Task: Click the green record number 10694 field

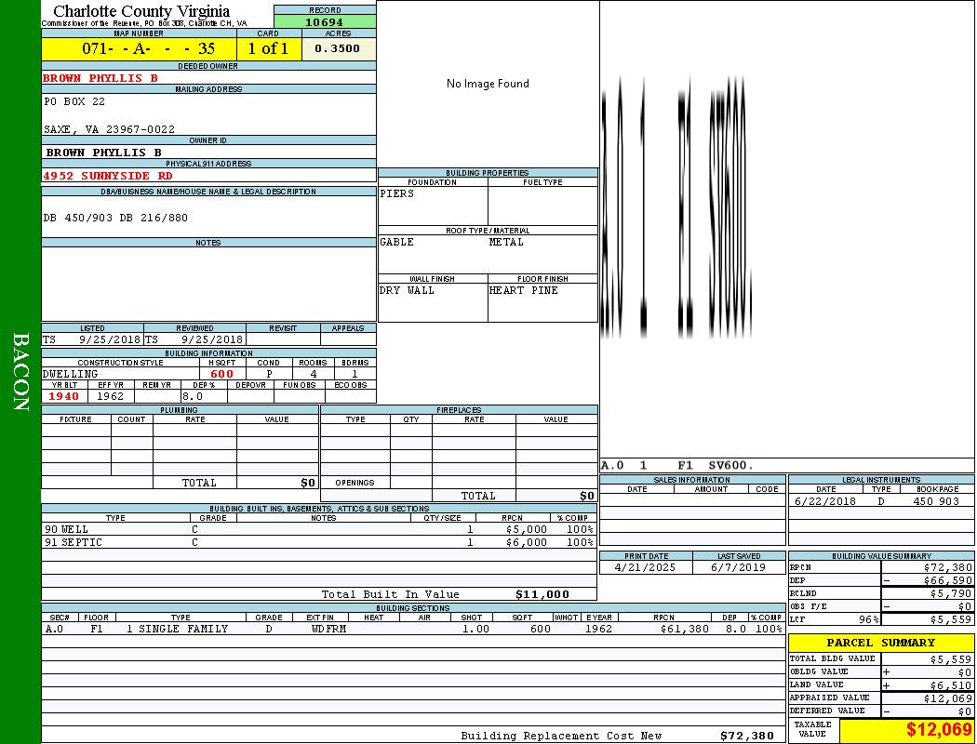Action: tap(325, 21)
